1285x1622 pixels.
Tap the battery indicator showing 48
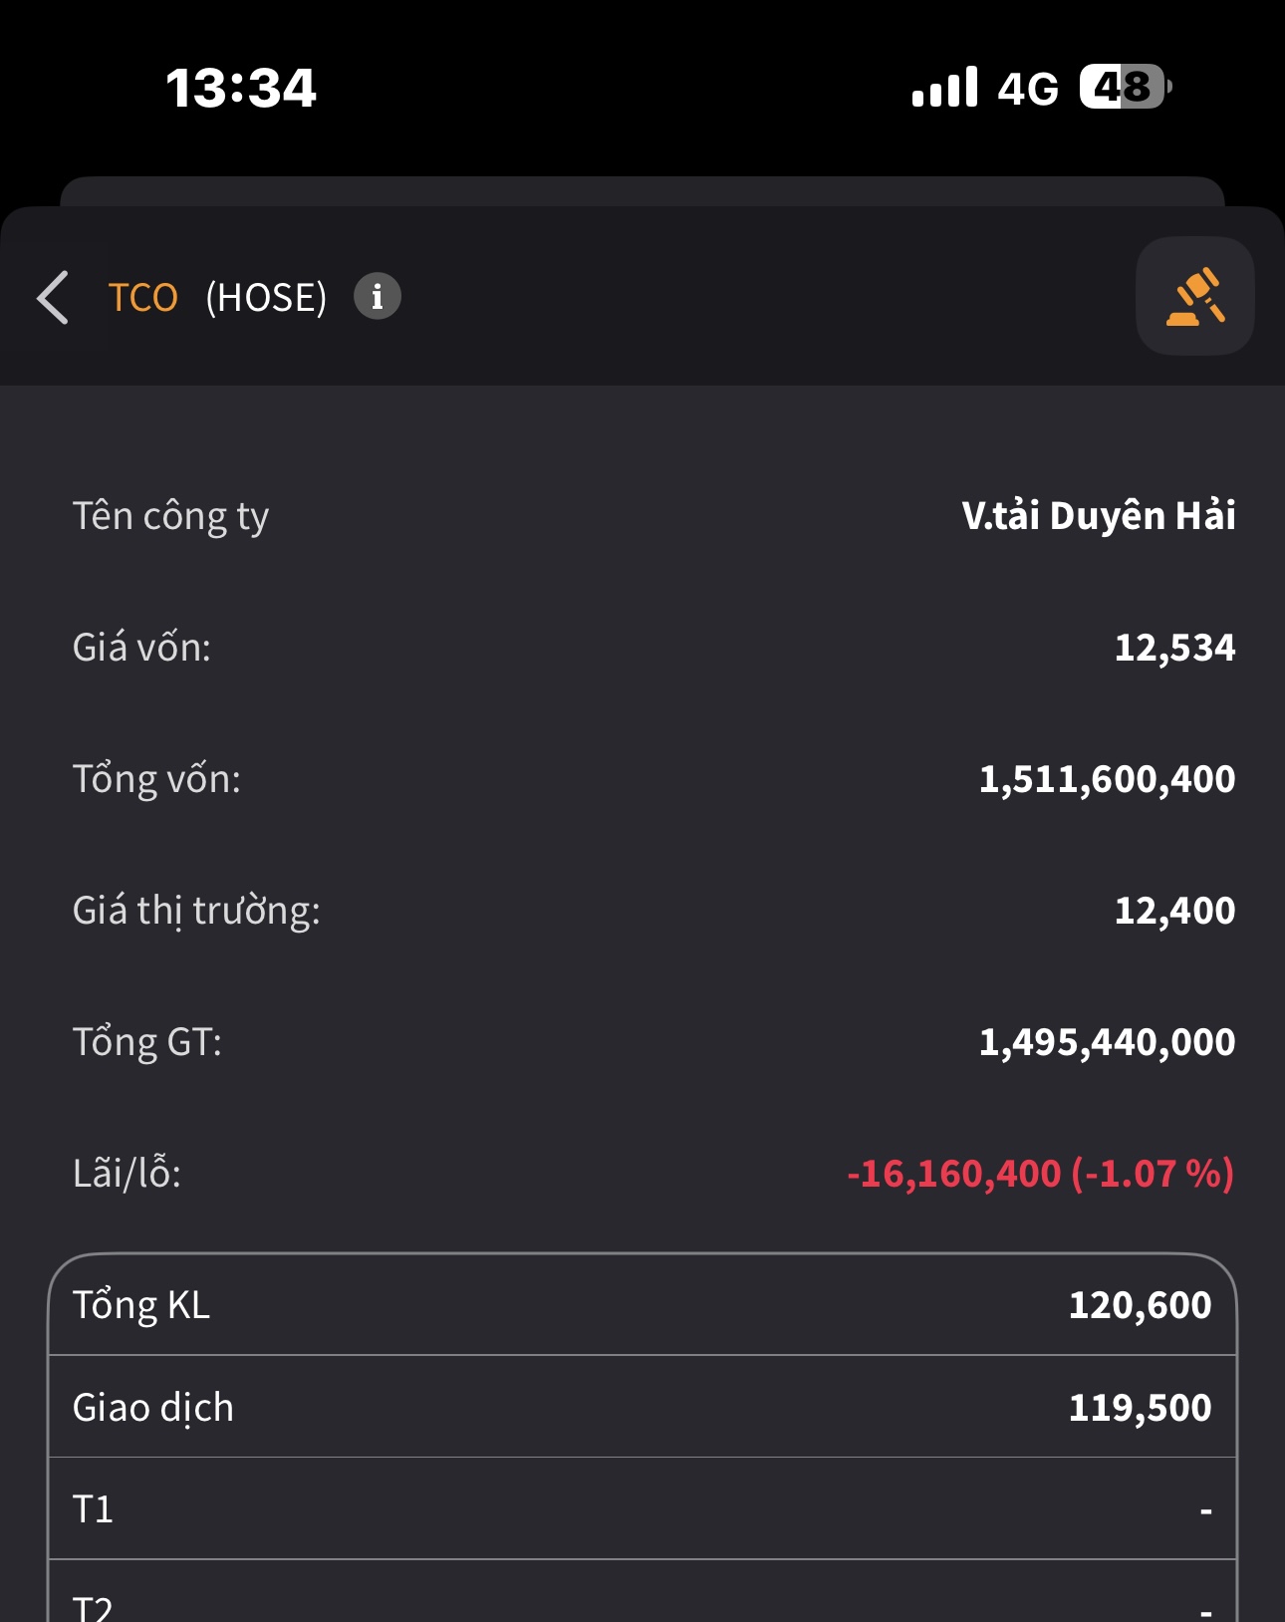[1125, 88]
